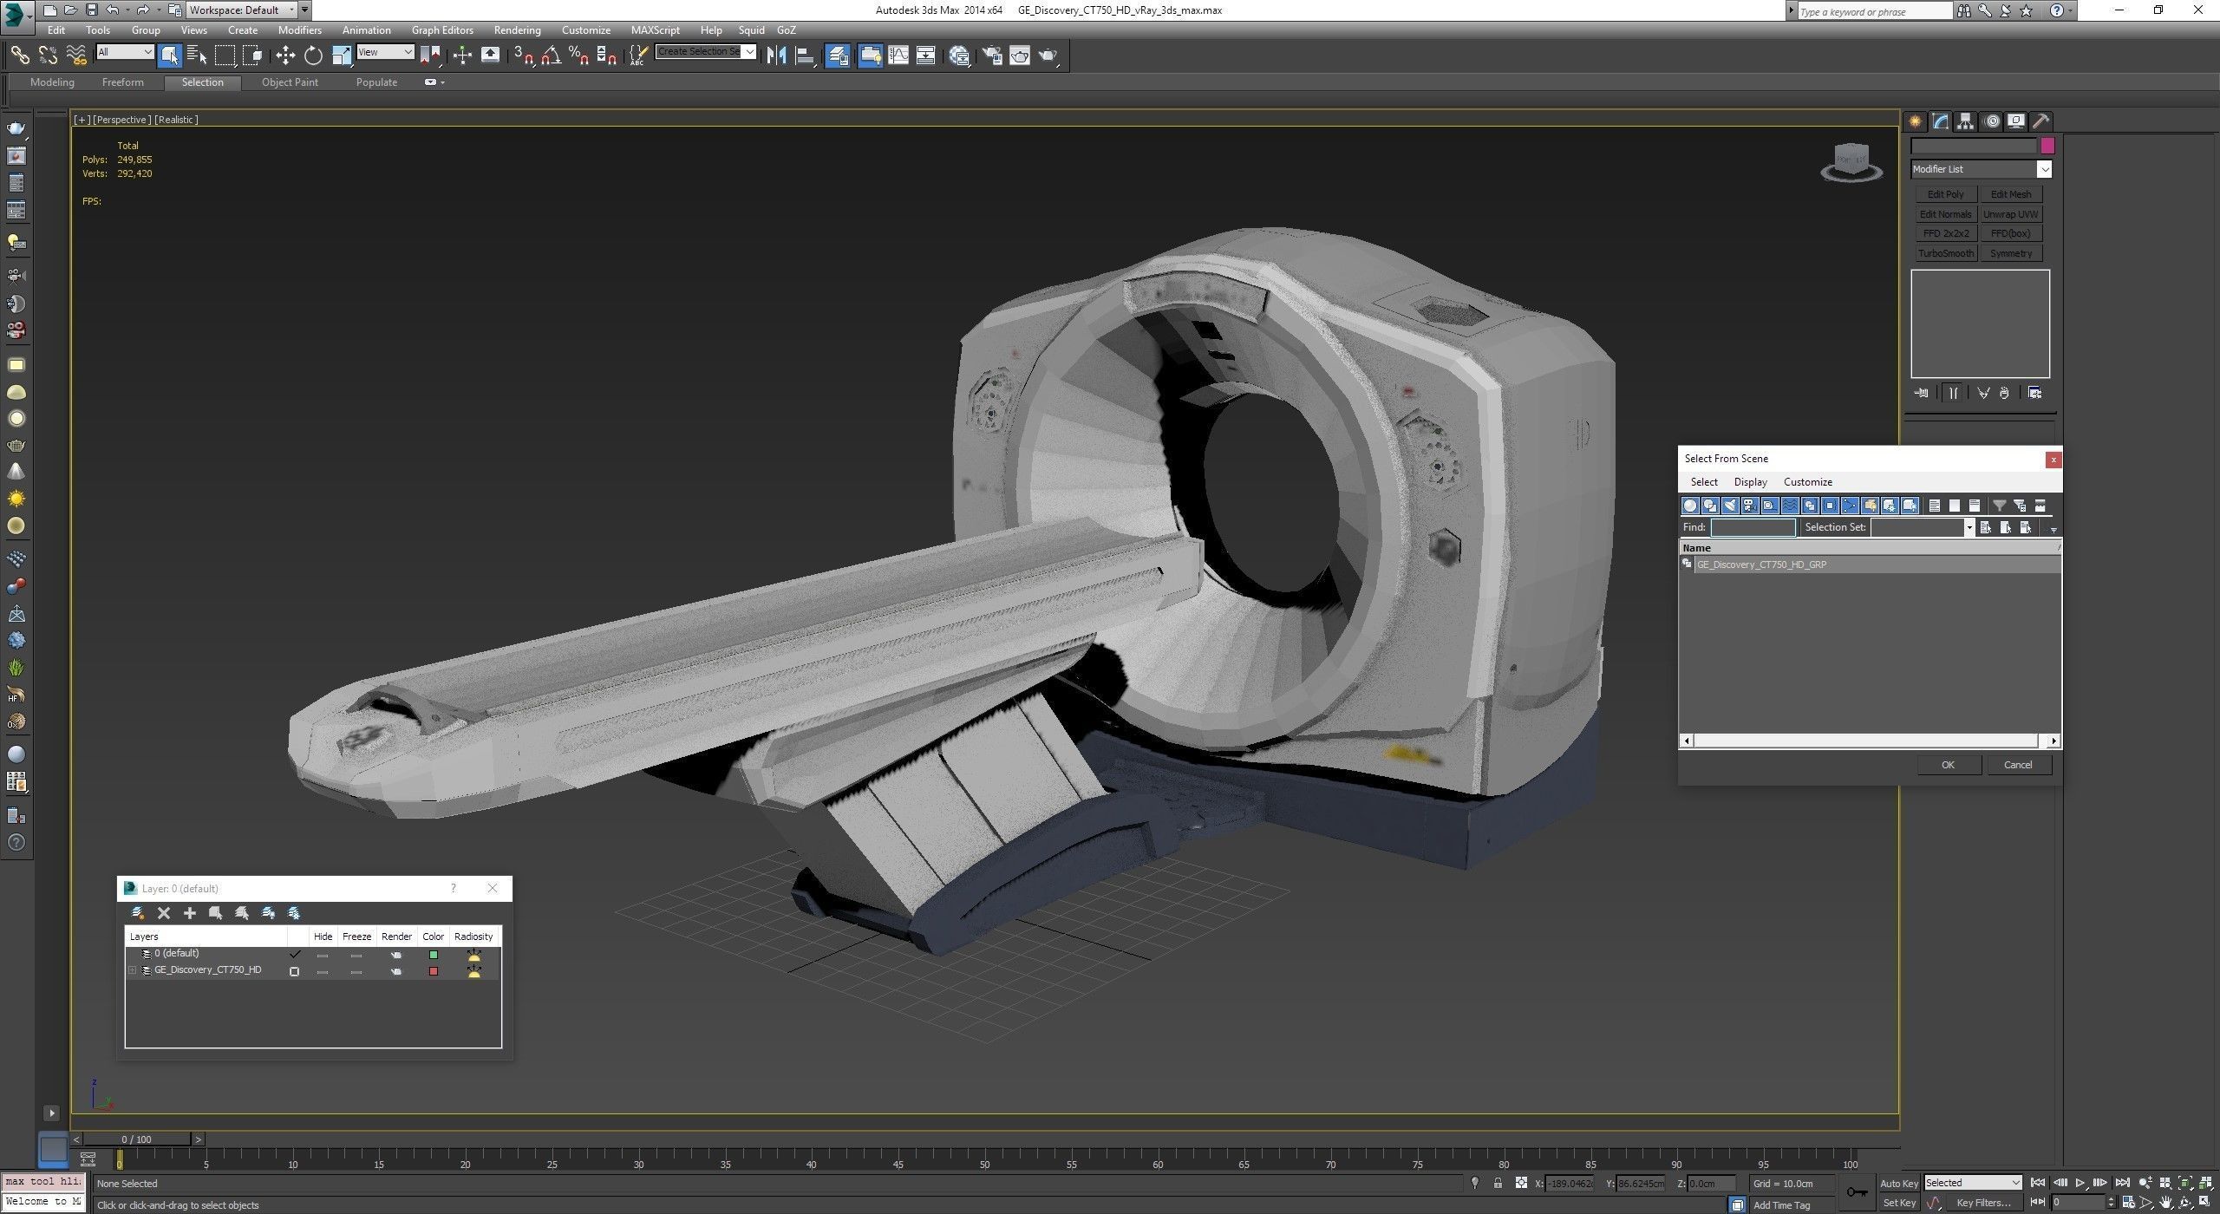Activate the Select and Scale tool
Screen dimensions: 2220x1214
click(x=342, y=55)
